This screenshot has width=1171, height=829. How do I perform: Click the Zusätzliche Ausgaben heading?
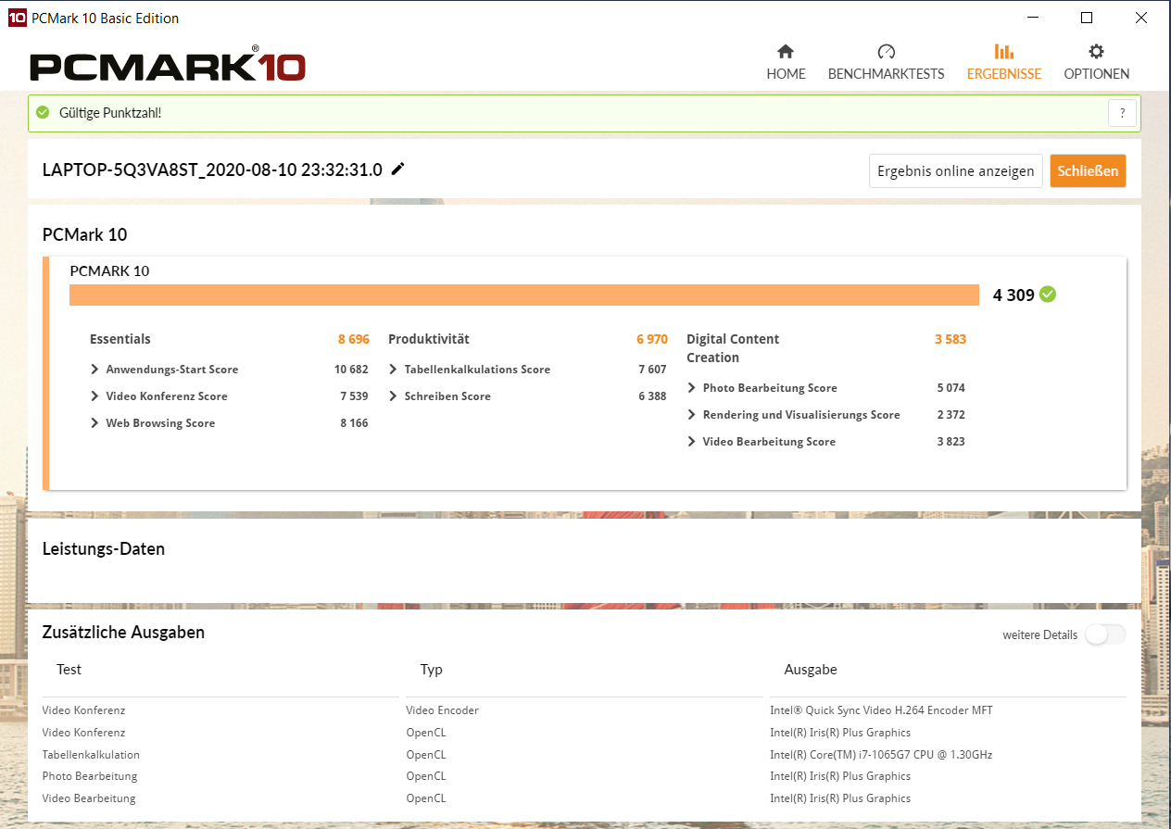pos(123,633)
